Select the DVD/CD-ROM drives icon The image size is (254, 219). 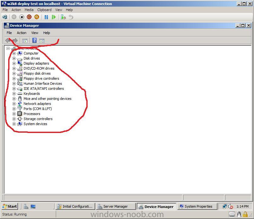click(x=20, y=68)
